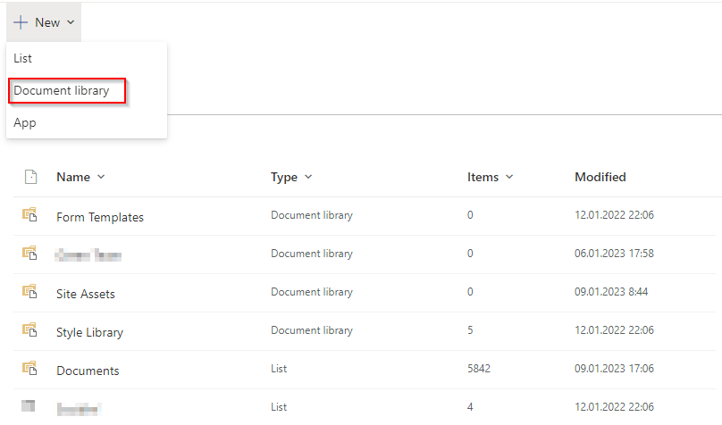Click the Site Assets library icon

29,292
